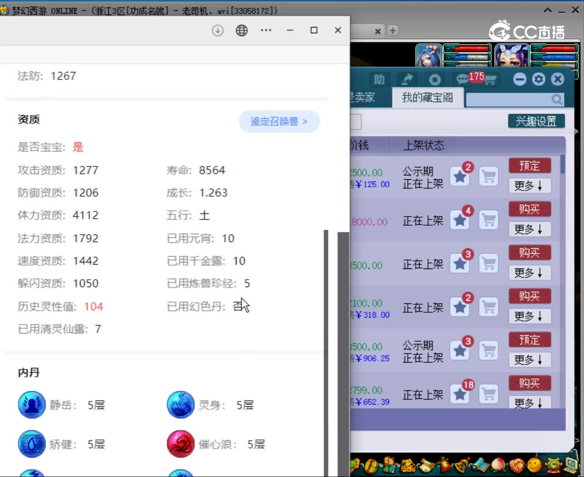Click 预定 on the ¥125.00 listing
The width and height of the screenshot is (584, 477).
tap(530, 166)
